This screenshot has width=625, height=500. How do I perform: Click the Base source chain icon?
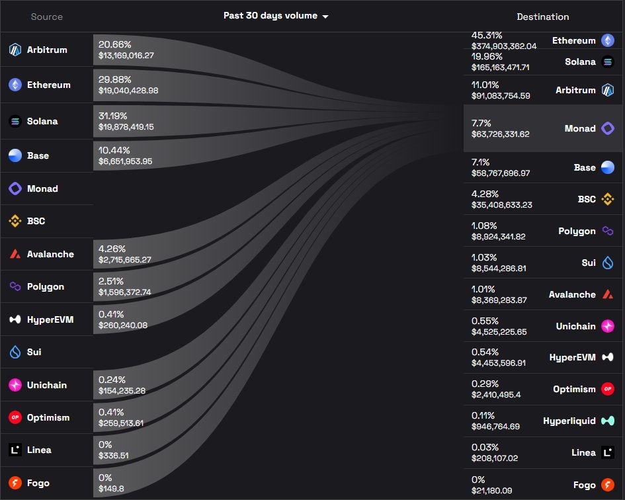(15, 155)
